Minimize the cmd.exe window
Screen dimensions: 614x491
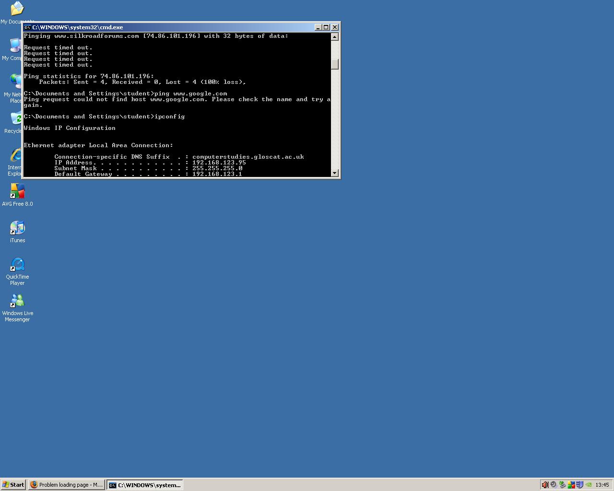coord(318,27)
